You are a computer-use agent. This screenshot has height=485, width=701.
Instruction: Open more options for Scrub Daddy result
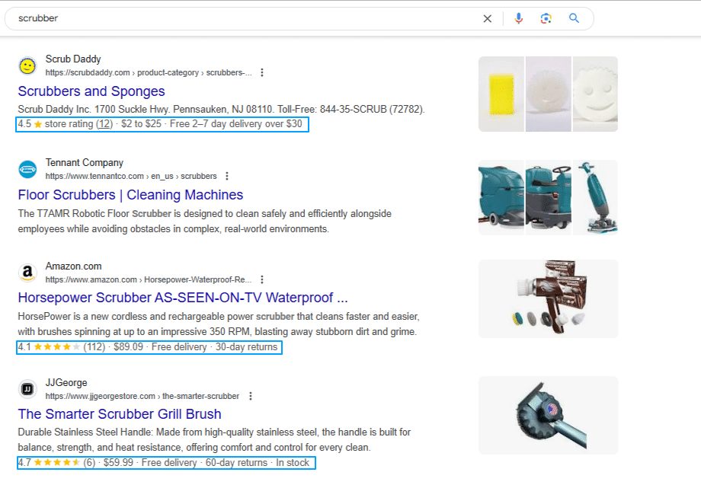pos(262,73)
